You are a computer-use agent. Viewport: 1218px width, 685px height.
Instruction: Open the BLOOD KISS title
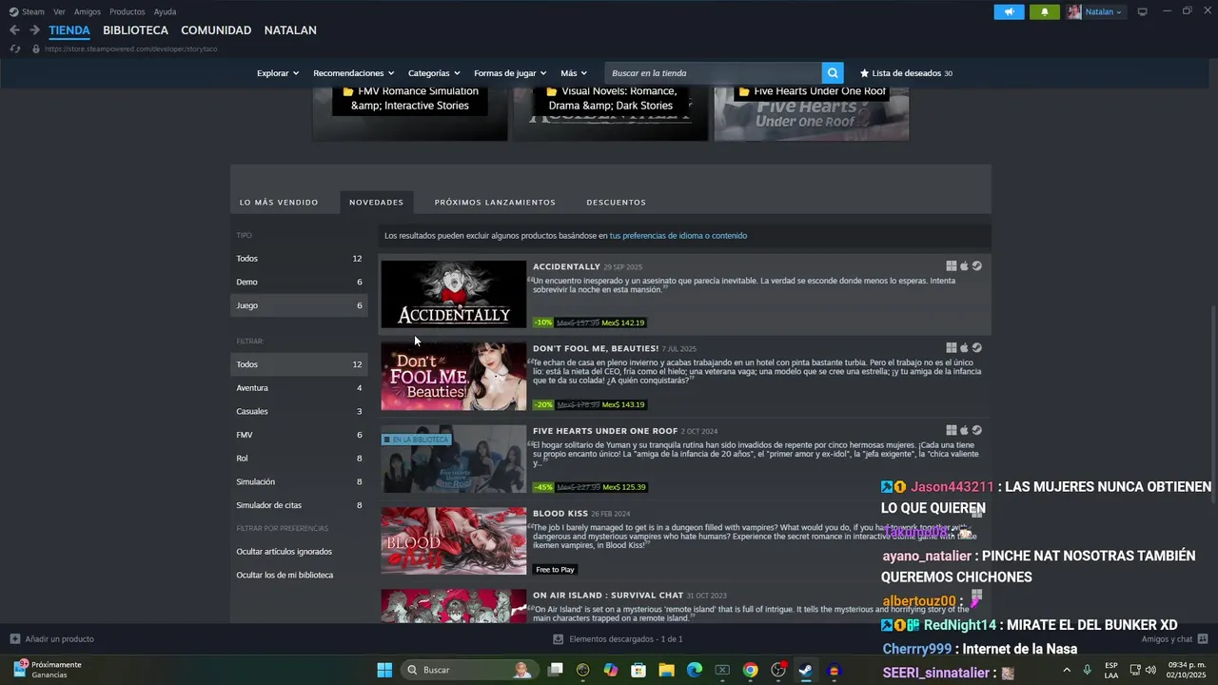click(x=560, y=514)
